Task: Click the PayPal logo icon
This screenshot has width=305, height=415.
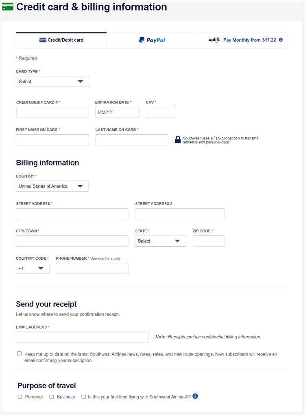Action: (x=142, y=40)
